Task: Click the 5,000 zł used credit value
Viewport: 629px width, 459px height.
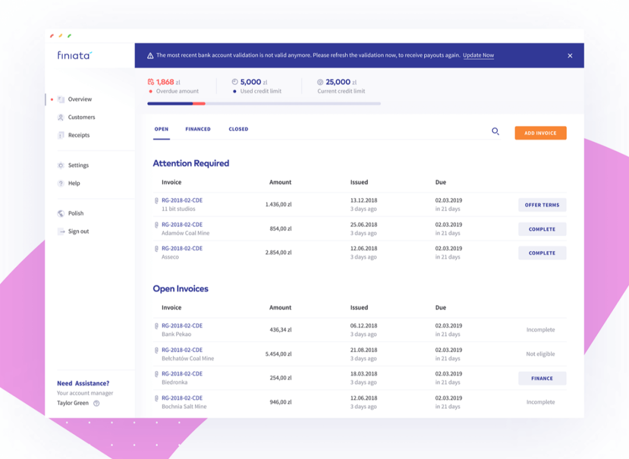Action: [x=253, y=82]
